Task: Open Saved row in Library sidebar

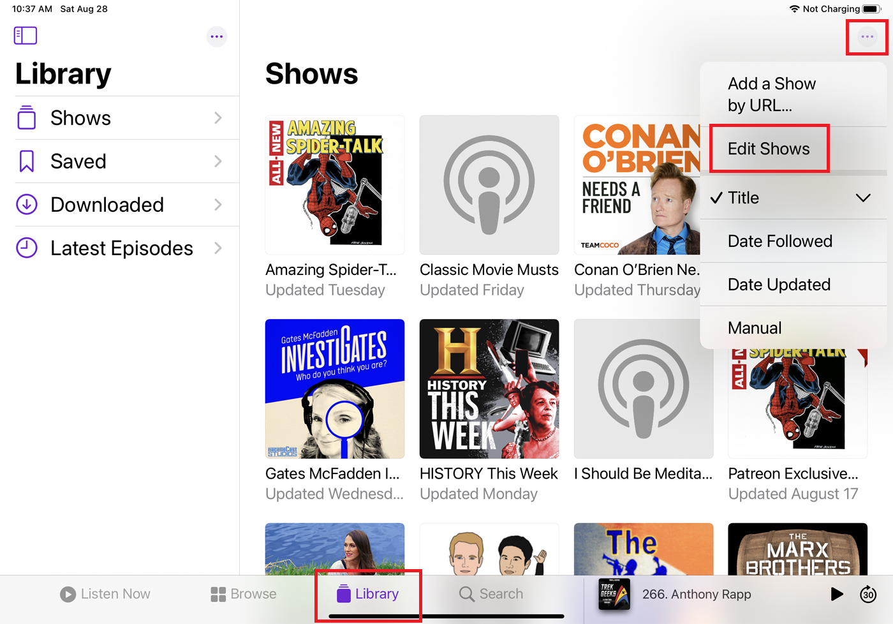Action: click(x=127, y=161)
